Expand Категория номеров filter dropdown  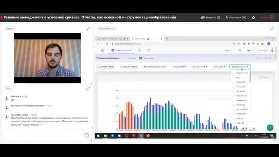coord(155,67)
